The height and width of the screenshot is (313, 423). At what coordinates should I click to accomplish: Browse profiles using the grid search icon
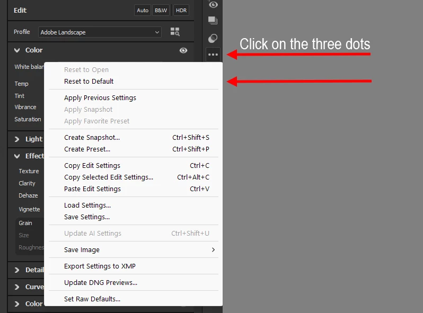click(175, 32)
